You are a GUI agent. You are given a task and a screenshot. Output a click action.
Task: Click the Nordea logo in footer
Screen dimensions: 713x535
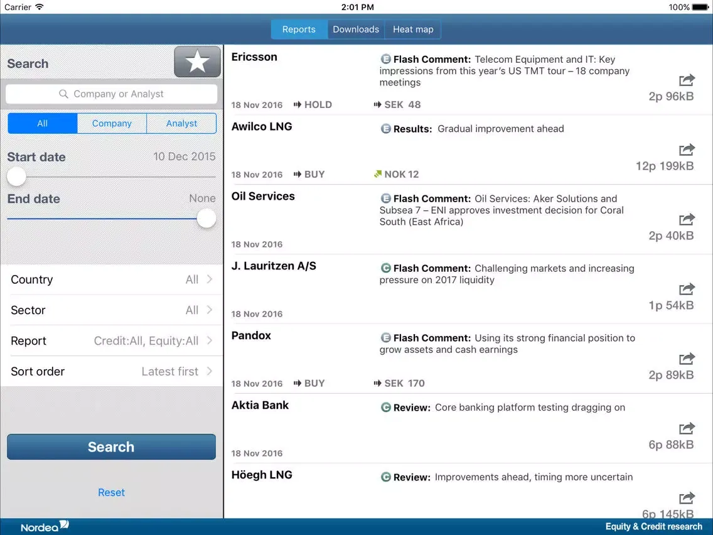[45, 526]
